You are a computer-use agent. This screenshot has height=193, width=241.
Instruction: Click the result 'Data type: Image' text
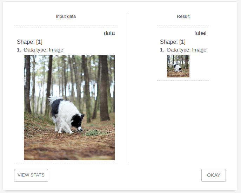click(x=187, y=50)
